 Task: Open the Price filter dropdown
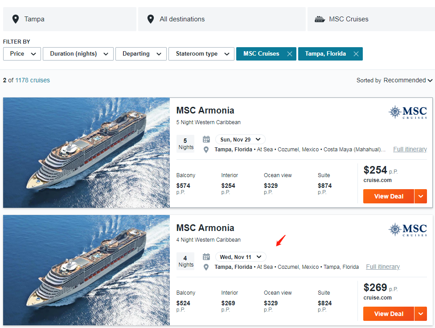tap(22, 54)
